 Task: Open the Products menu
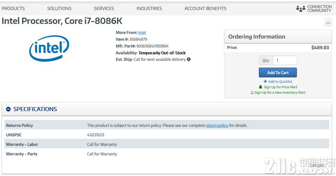click(13, 8)
